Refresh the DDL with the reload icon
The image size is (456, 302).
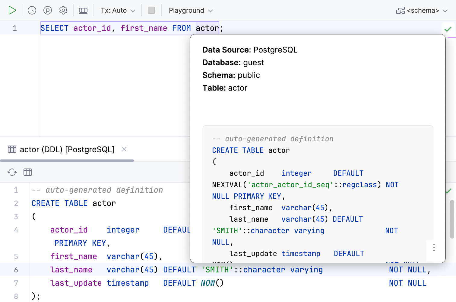[x=12, y=172]
